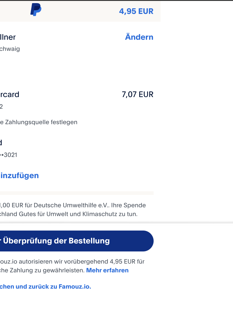The height and width of the screenshot is (332, 233).
Task: Click the Ändern link
Action: point(139,37)
